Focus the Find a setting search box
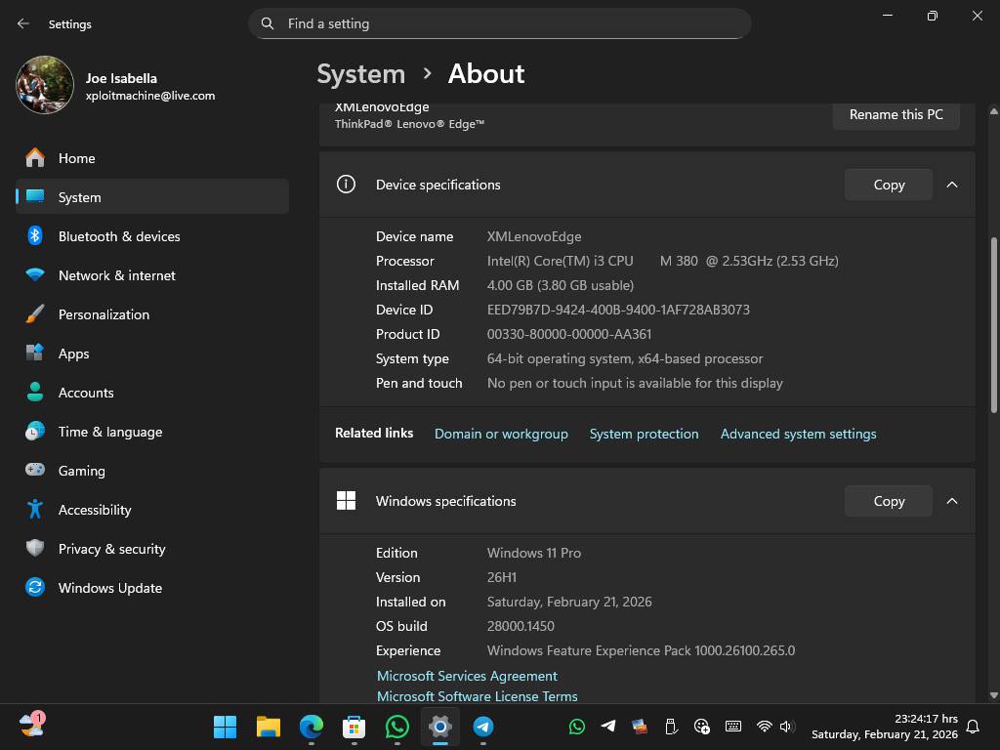 (x=499, y=23)
